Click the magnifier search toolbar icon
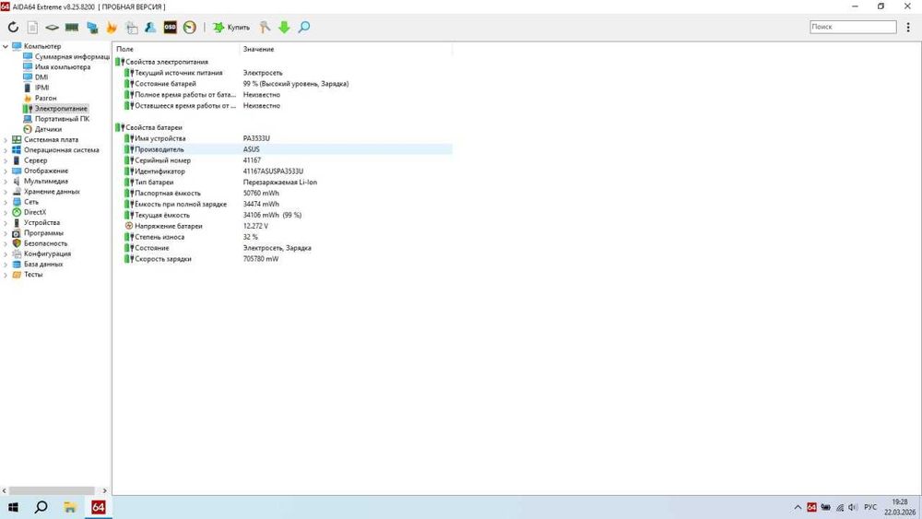The width and height of the screenshot is (922, 519). click(304, 27)
